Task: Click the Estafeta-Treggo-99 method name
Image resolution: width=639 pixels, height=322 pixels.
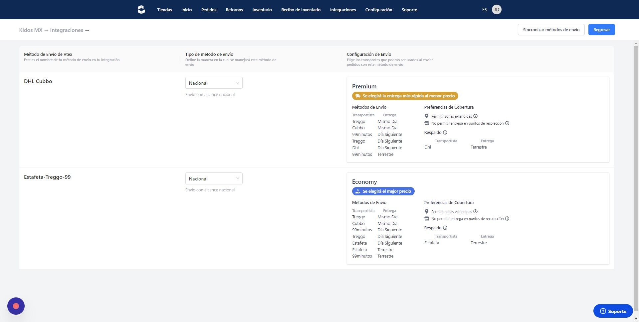Action: point(47,177)
